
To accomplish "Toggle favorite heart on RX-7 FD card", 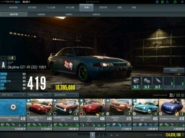I will pos(29,101).
